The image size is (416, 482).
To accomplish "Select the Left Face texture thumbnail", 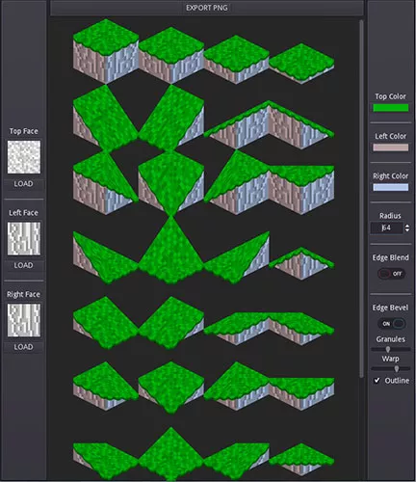I will tap(24, 238).
